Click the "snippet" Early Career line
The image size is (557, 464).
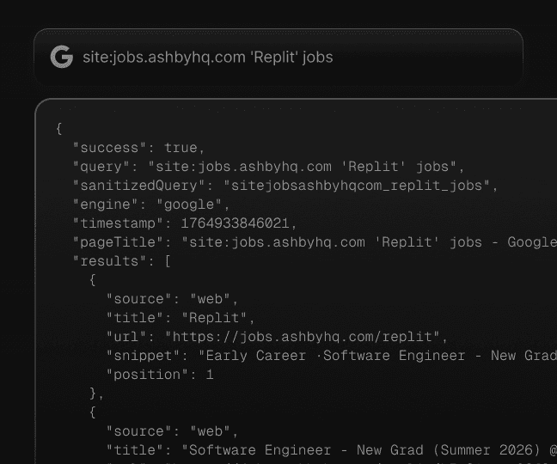click(x=332, y=356)
